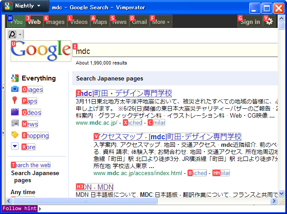Minimize the Vimperator window

point(255,8)
